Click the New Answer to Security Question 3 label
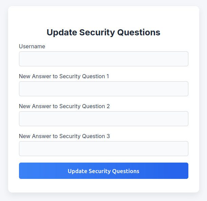The height and width of the screenshot is (201, 207). click(64, 136)
